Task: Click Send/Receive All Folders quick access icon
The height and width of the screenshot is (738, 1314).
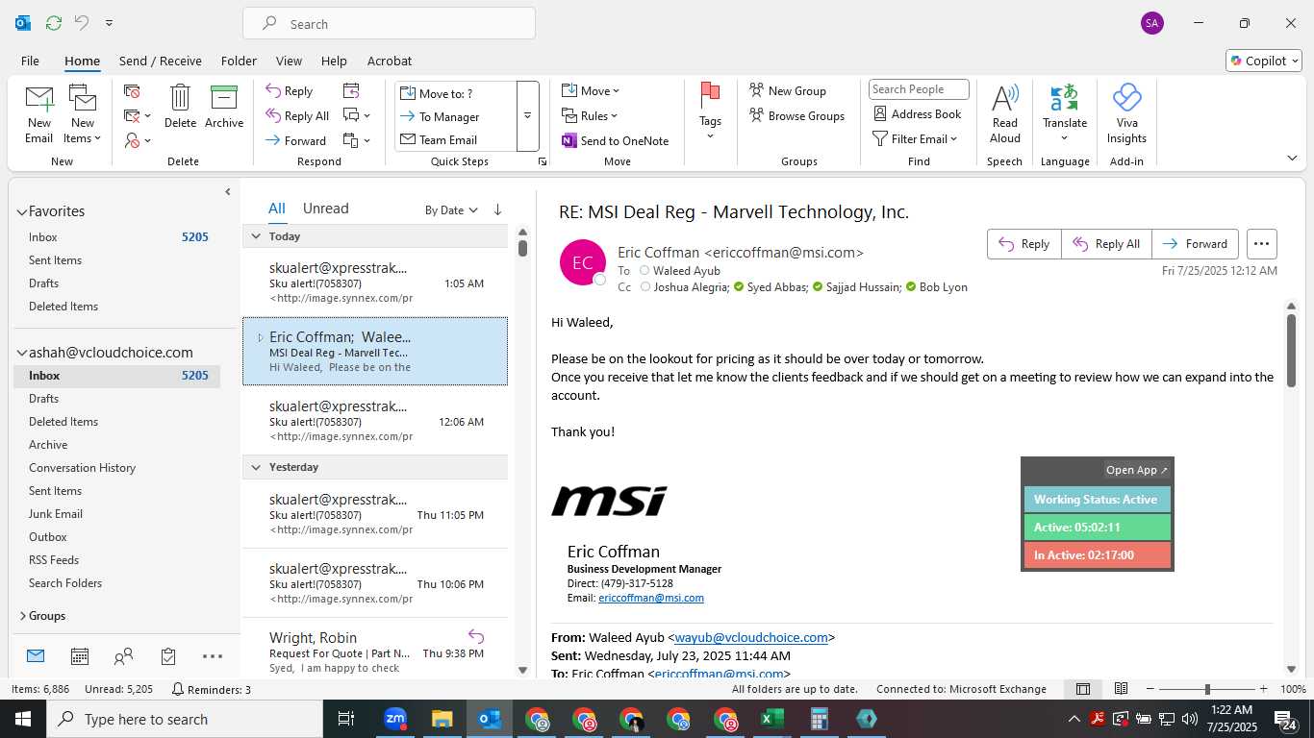Action: 54,22
